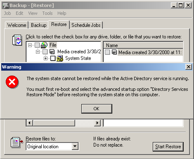Go to the Schedule Jobs tab
194x159 pixels.
coord(86,25)
